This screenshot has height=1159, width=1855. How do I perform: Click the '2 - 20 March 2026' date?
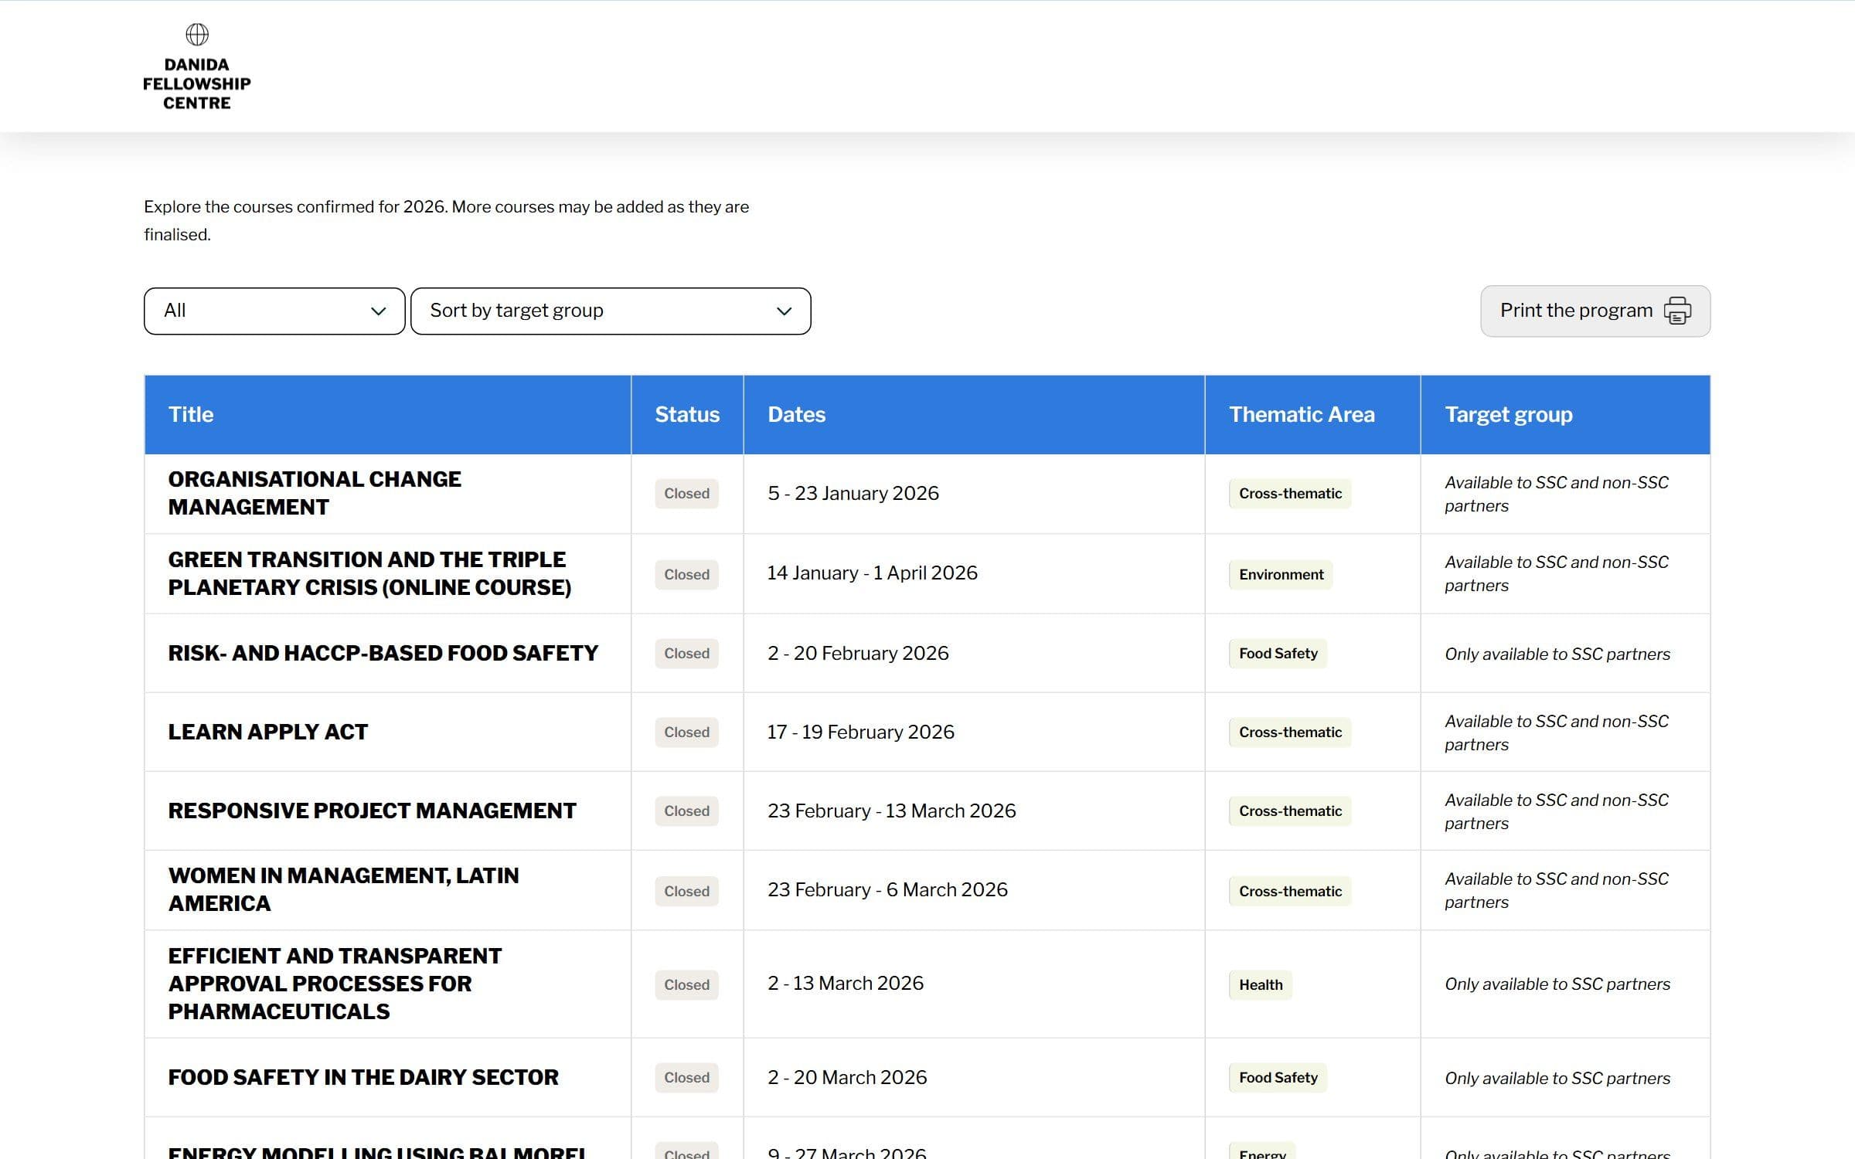847,1077
